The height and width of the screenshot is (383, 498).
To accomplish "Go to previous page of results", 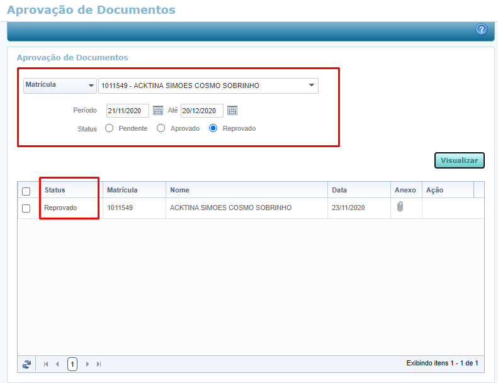I will tap(58, 364).
